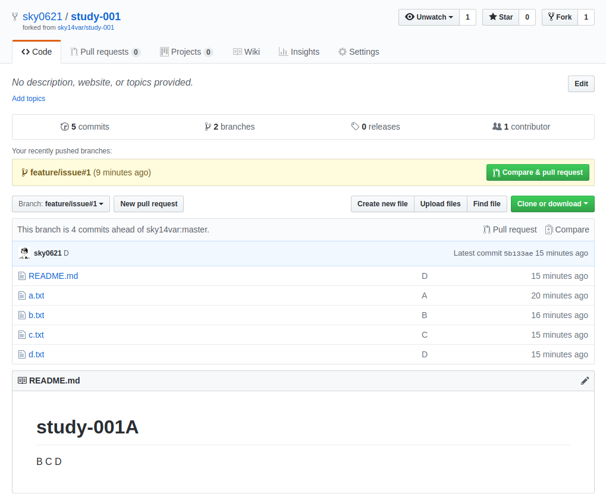Open the latest commit message D beside sky0621
606x503 pixels.
[x=66, y=253]
